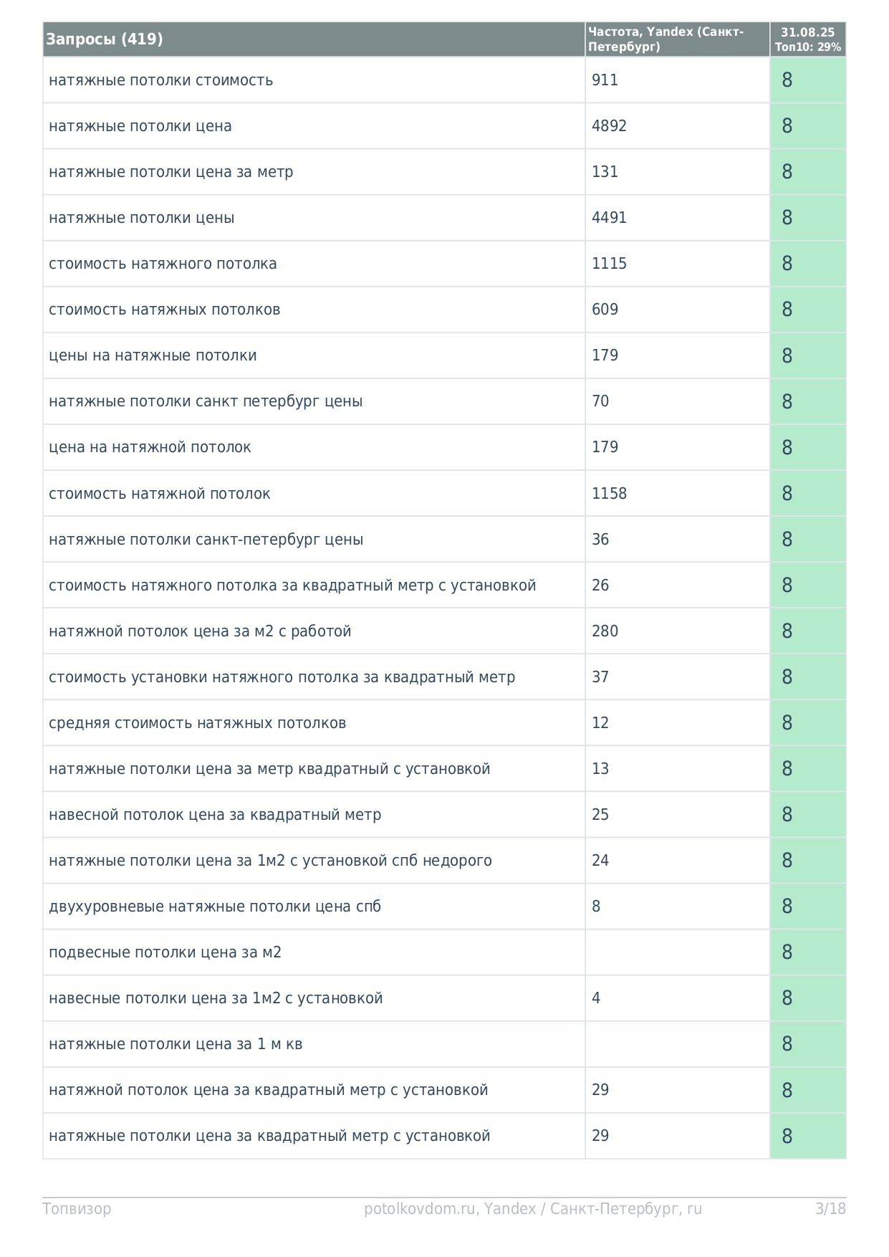The width and height of the screenshot is (889, 1257).
Task: Select 'стоимость установки натяжного потолка за квадратный метр'
Action: click(282, 677)
